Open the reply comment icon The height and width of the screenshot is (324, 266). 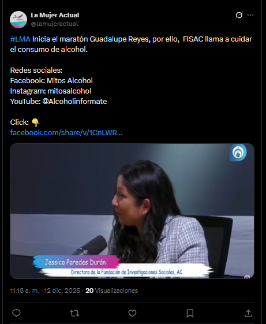tap(16, 313)
